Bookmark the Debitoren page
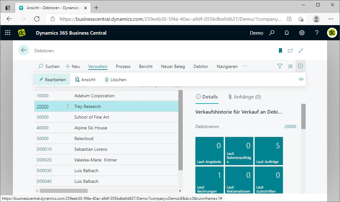 [x=280, y=51]
